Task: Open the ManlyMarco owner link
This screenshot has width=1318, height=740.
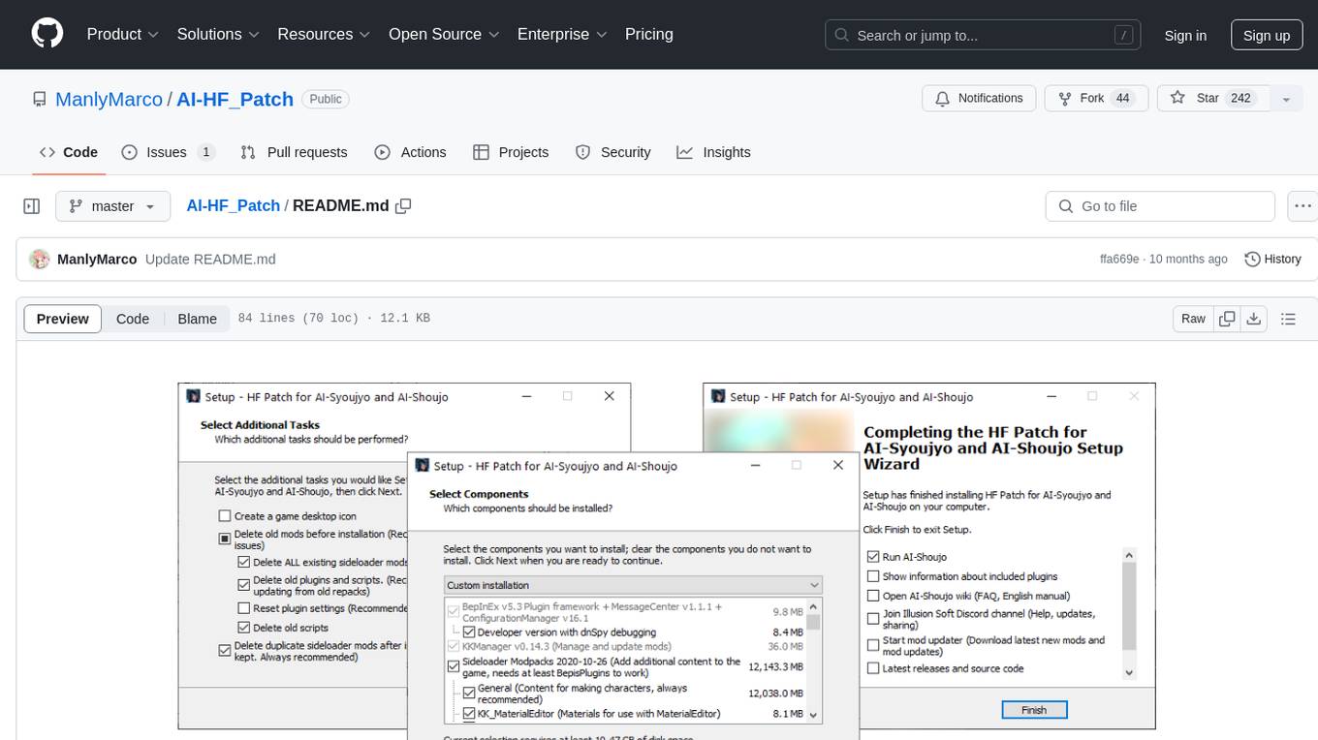Action: click(109, 99)
